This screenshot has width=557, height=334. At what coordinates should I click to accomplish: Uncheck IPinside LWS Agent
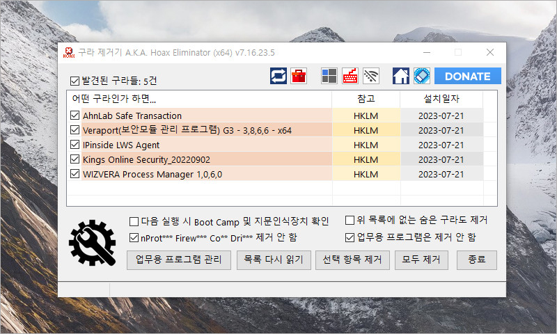pos(74,145)
